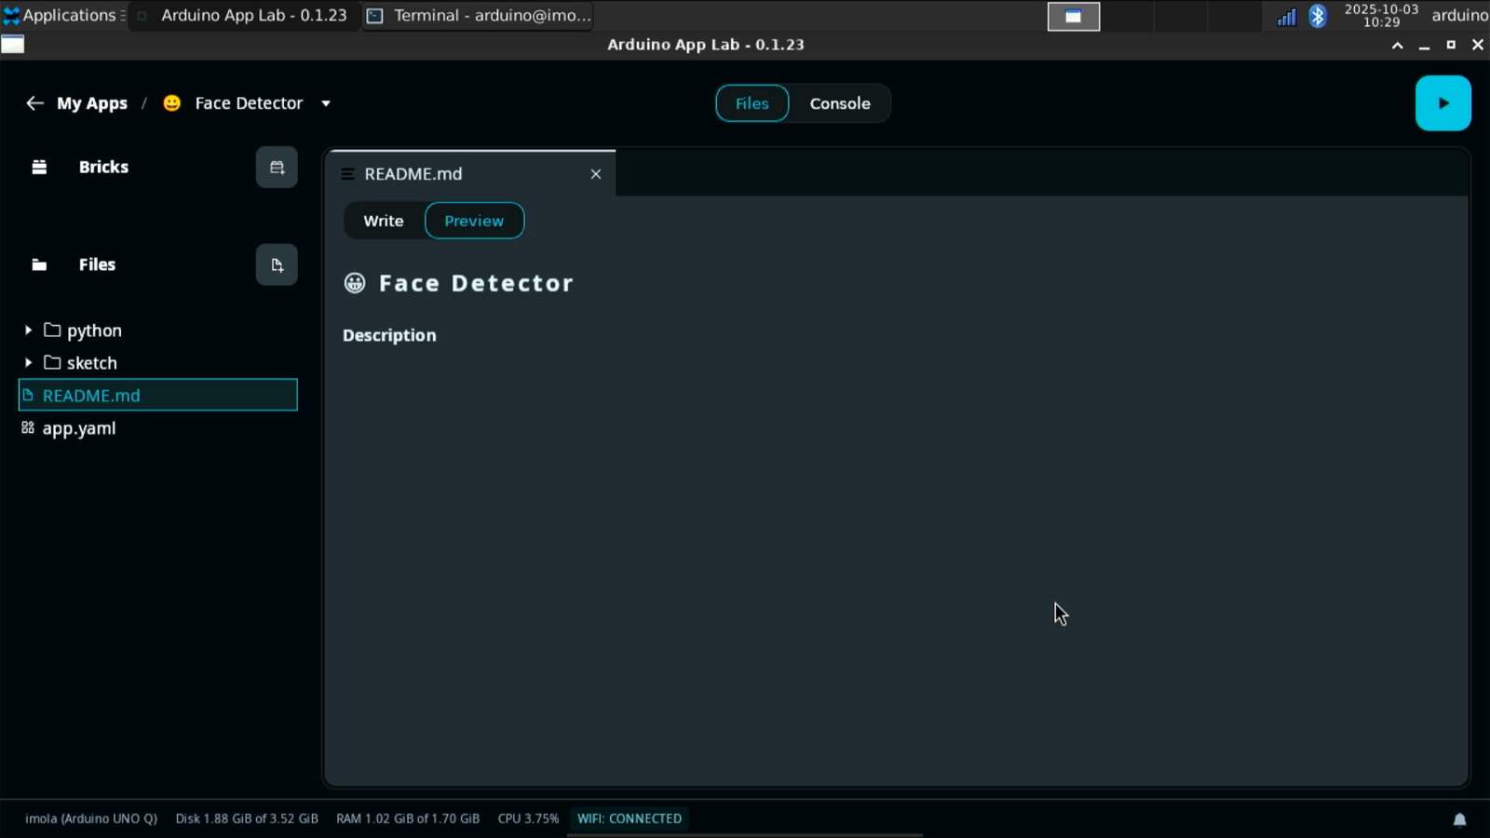Select the sketch folder row
Viewport: 1490px width, 838px height.
158,363
